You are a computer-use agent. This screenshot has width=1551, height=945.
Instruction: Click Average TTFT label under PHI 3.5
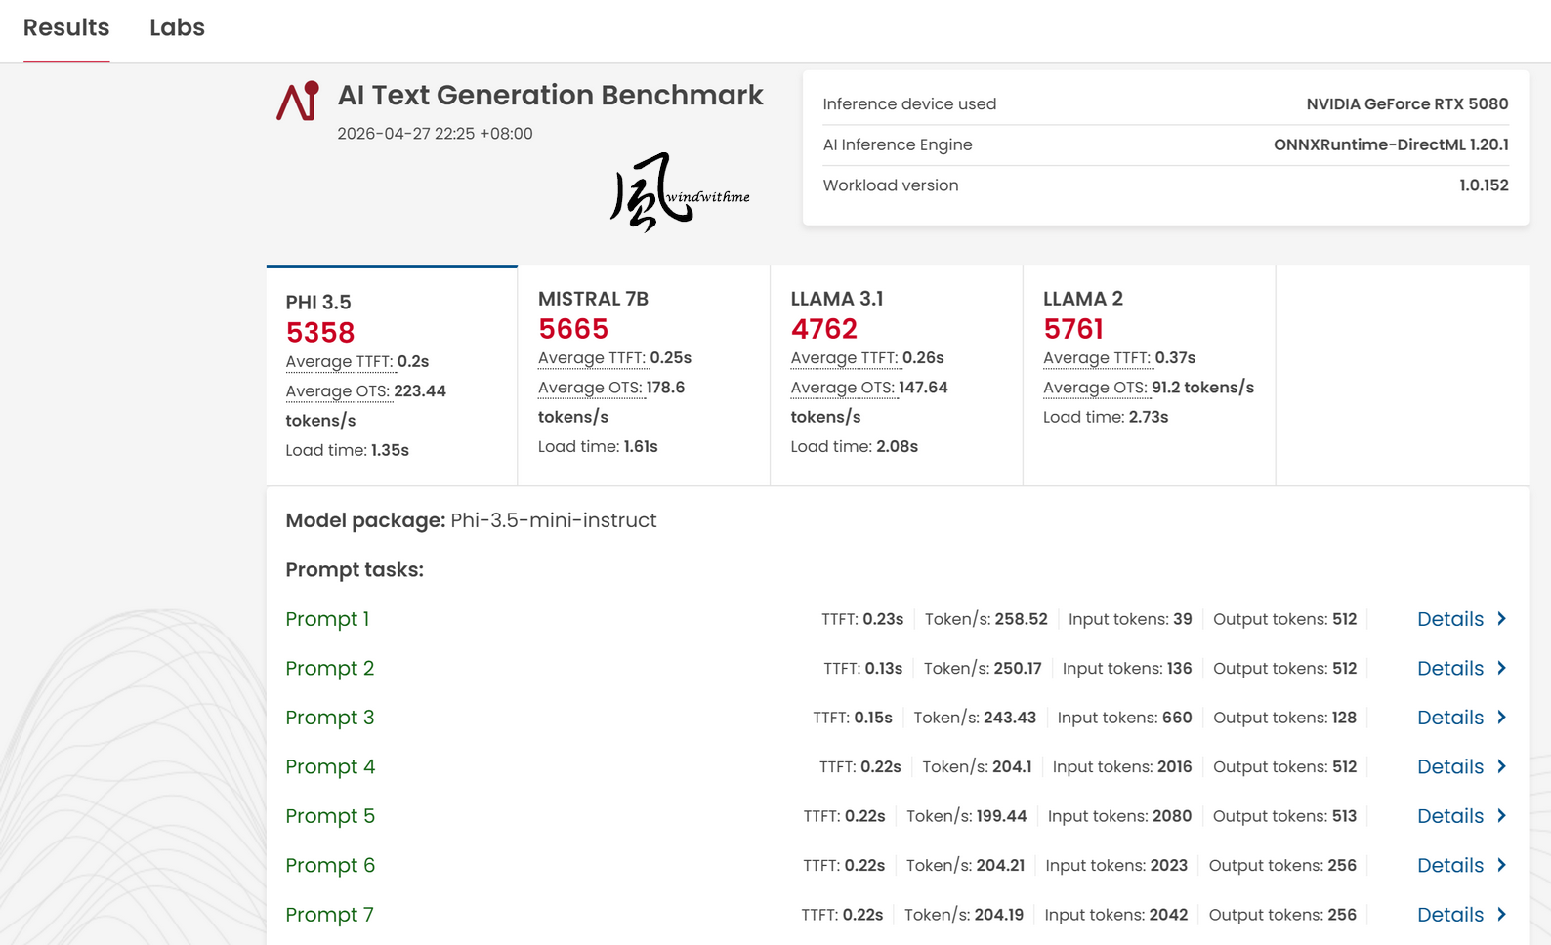tap(340, 362)
